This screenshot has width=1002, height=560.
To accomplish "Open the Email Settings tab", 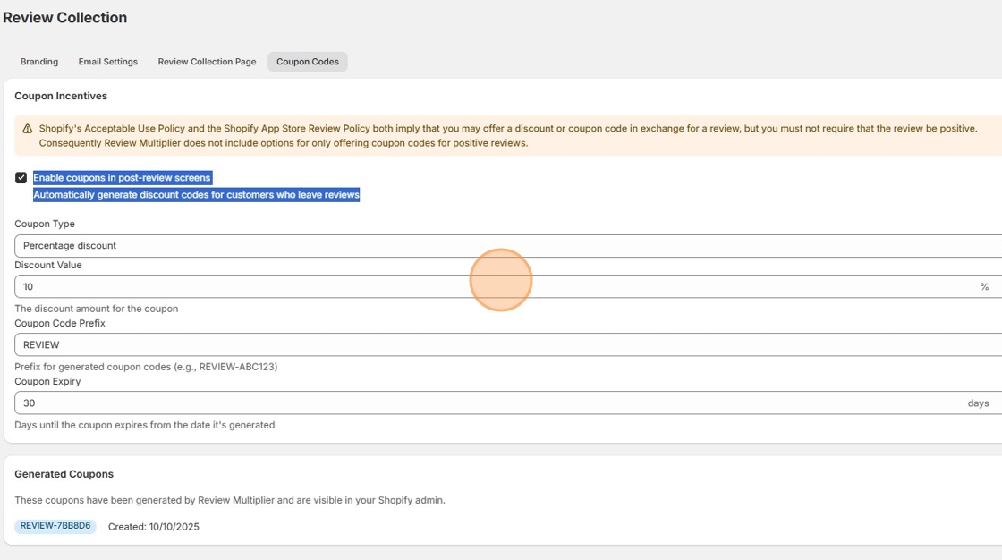I will [107, 61].
